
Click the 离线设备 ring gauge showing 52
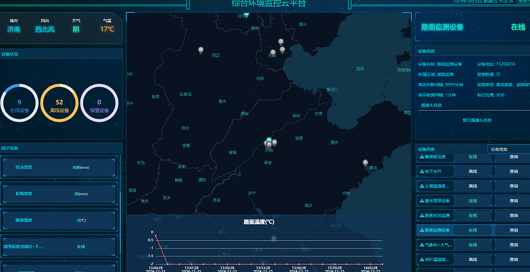pyautogui.click(x=59, y=103)
